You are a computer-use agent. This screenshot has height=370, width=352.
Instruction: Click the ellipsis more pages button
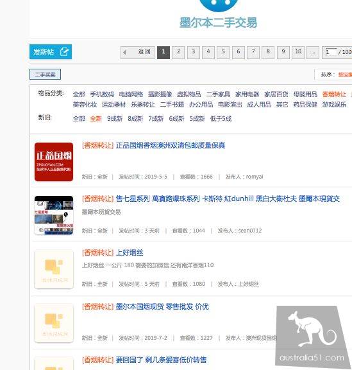pyautogui.click(x=313, y=52)
